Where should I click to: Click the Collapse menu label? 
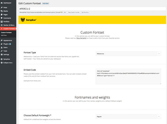pos(8,63)
